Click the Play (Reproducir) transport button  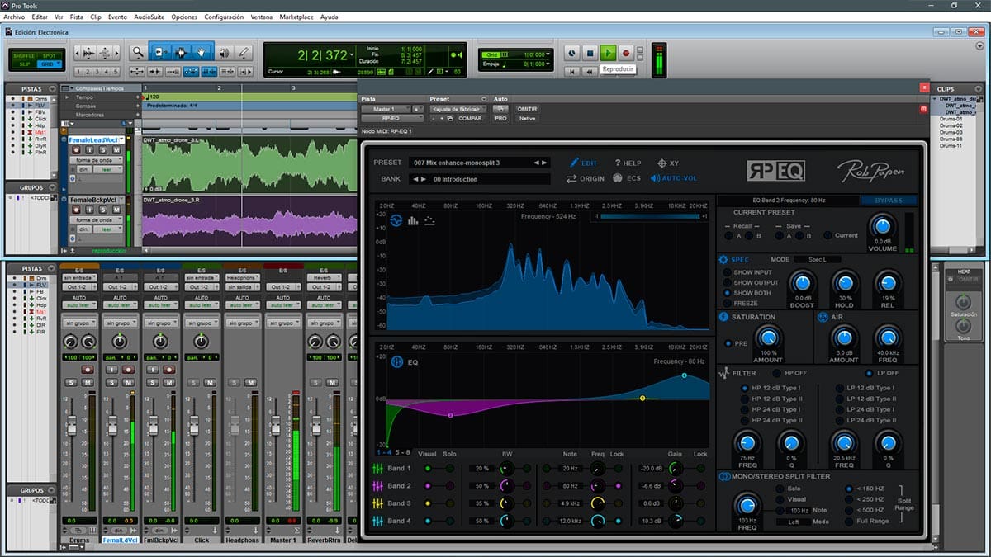(x=608, y=54)
